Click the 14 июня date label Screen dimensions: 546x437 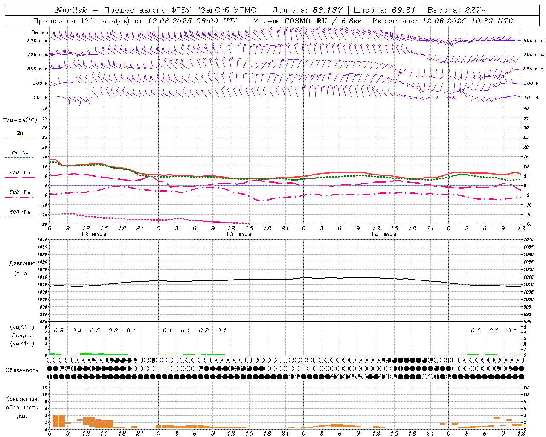(x=383, y=235)
